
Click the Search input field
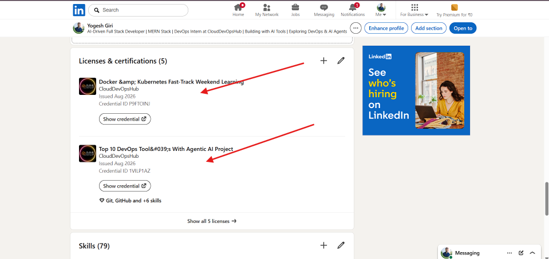(x=139, y=10)
